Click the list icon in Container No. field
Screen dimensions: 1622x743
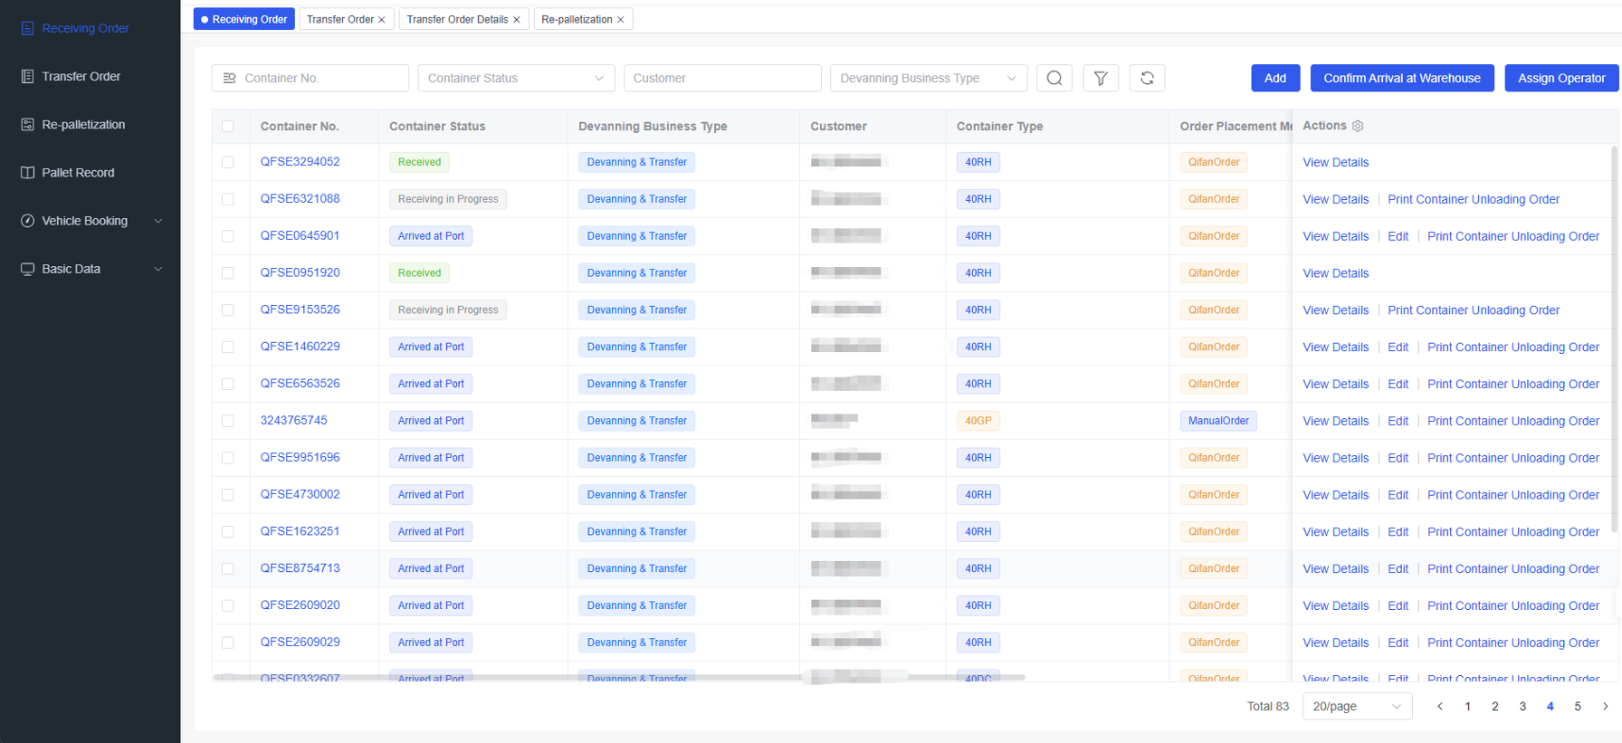[x=229, y=78]
